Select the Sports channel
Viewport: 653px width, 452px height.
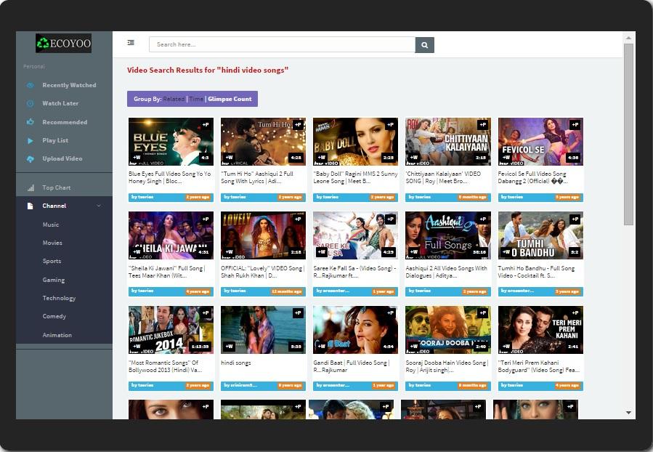[52, 261]
